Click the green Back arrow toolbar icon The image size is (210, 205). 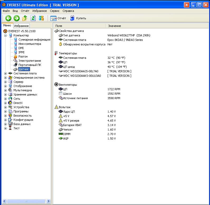[8, 18]
